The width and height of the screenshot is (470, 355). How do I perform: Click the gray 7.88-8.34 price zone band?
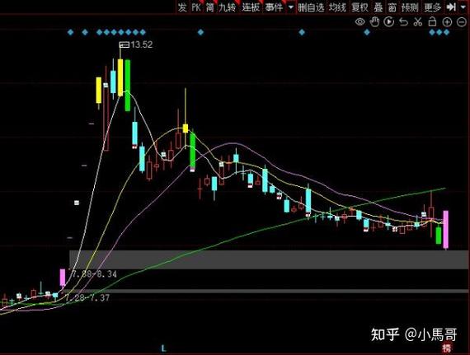pos(269,259)
